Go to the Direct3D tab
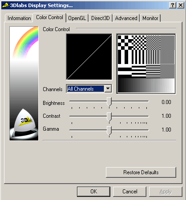Image resolution: width=186 pixels, height=200 pixels. 101,18
